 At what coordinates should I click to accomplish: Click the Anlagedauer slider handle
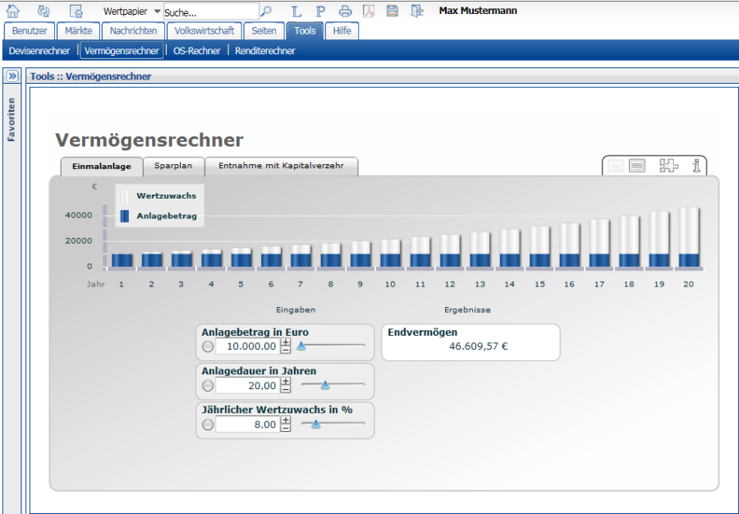[325, 384]
